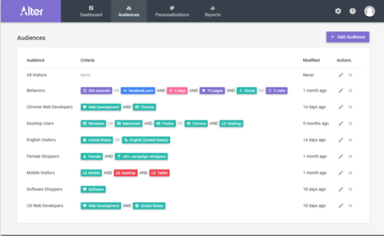The image size is (384, 236).
Task: Delete the Mobile Visitors audience
Action: point(350,173)
